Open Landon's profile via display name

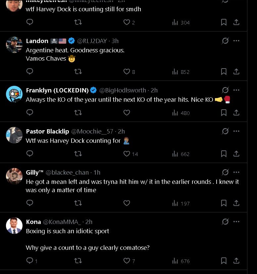[37, 41]
